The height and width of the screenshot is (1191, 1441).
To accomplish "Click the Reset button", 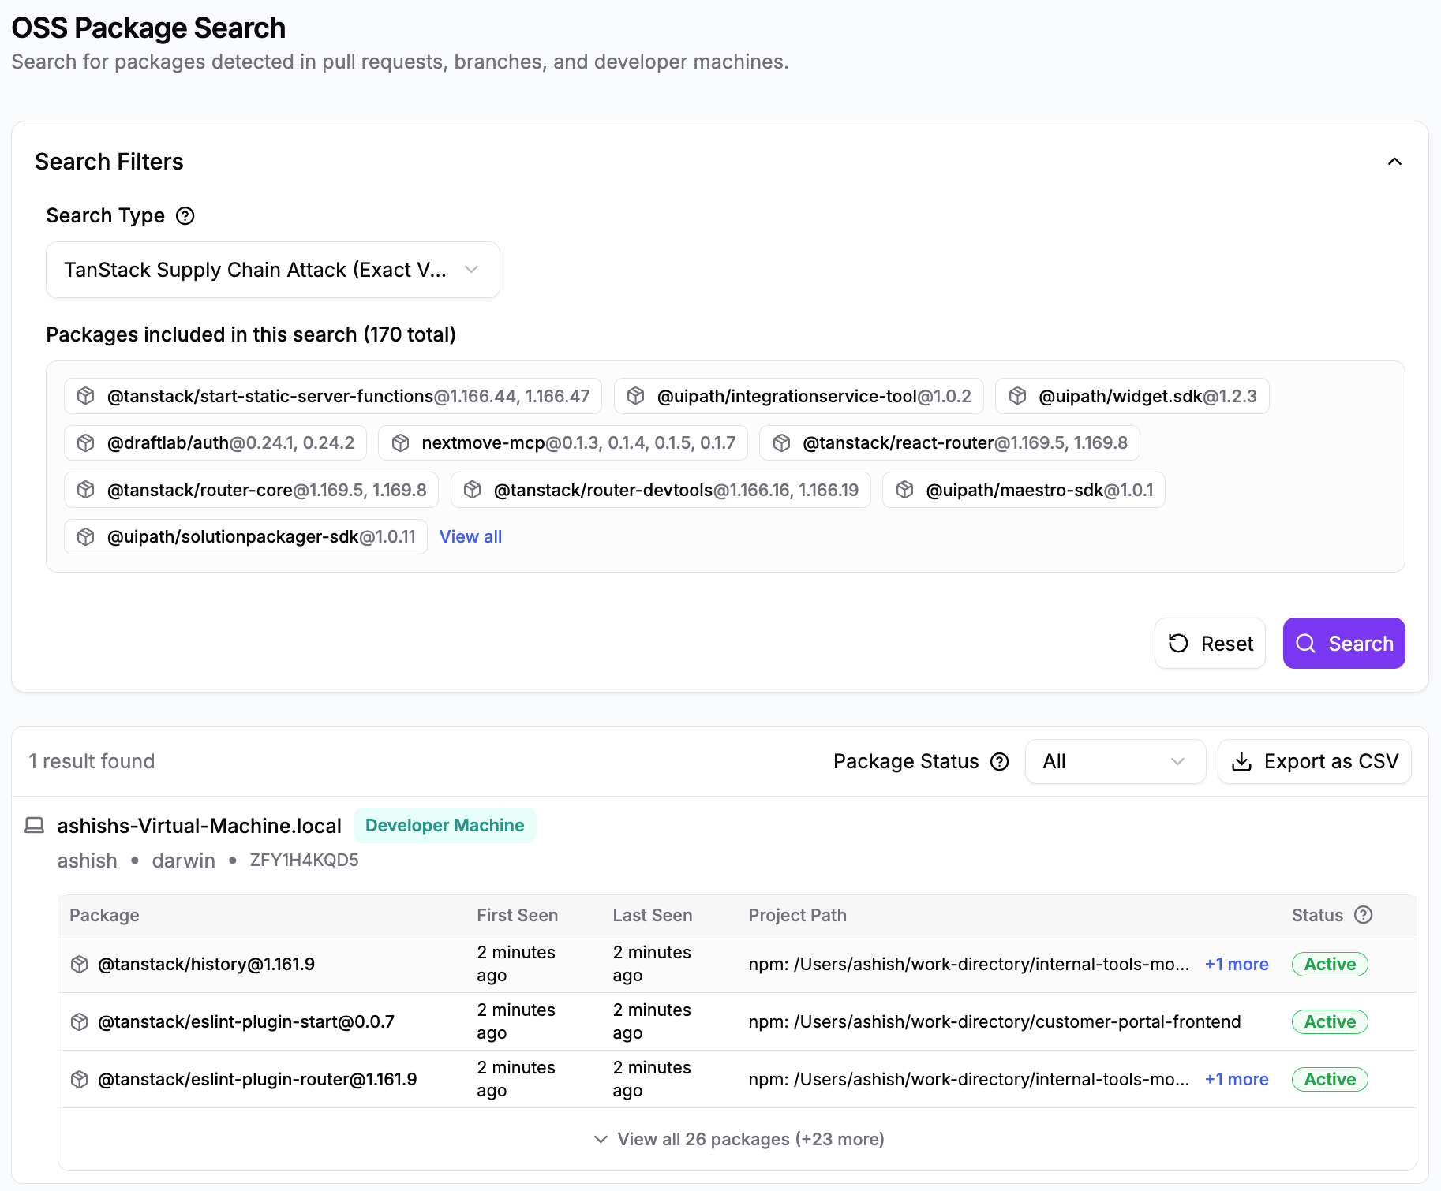I will [1211, 644].
